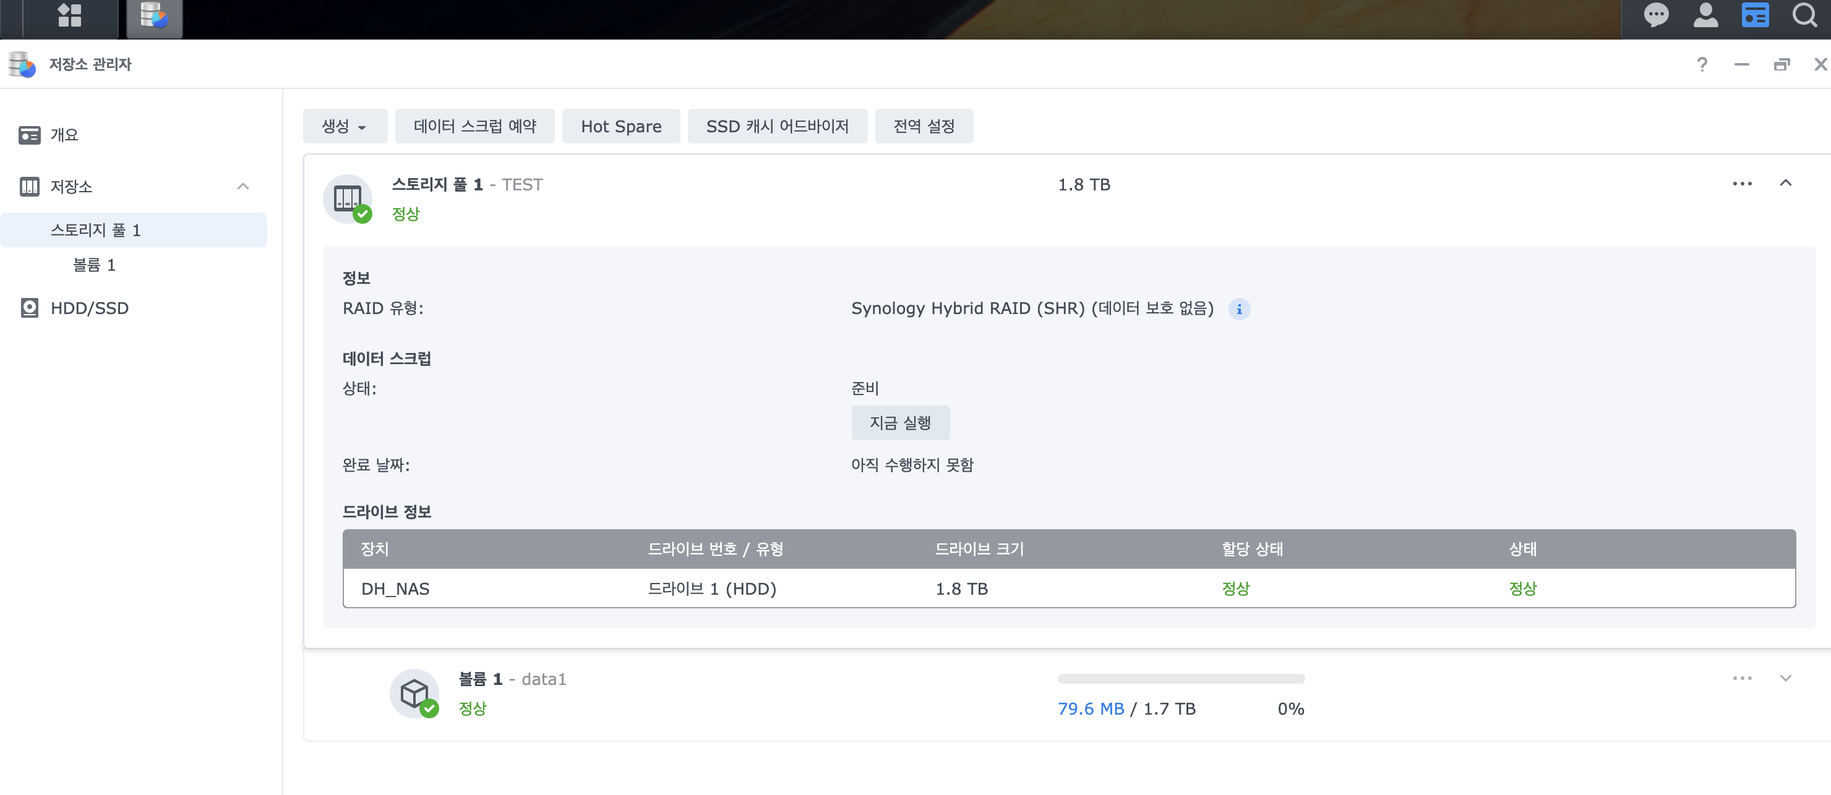This screenshot has width=1831, height=795.
Task: Click the 아직 수행하지 못함 text
Action: tap(912, 466)
